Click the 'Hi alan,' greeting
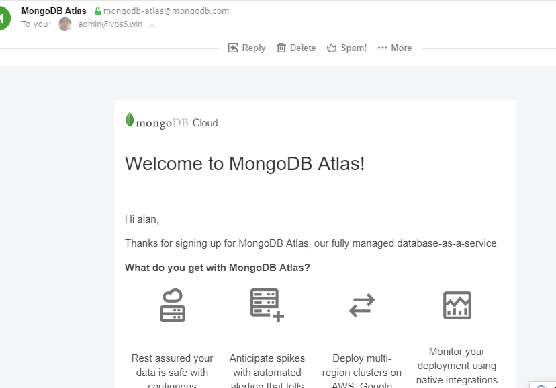Image resolution: width=556 pixels, height=388 pixels. (x=142, y=219)
